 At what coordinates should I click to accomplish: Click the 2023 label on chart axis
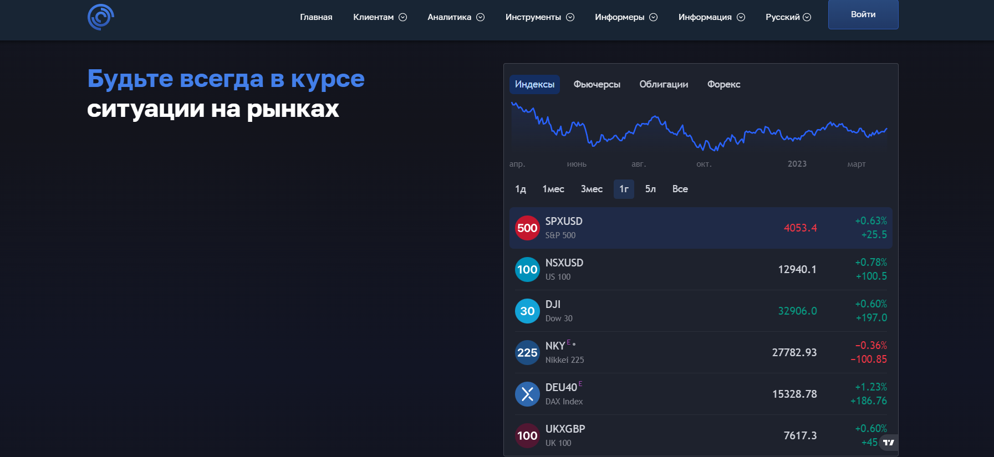point(797,164)
